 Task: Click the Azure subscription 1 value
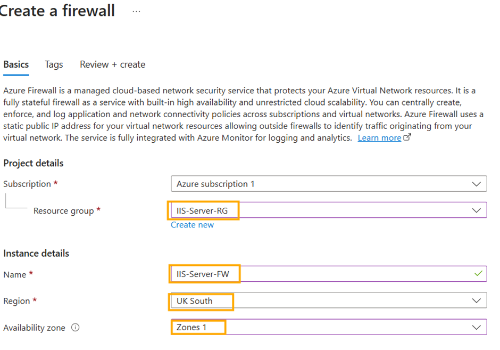coord(215,184)
